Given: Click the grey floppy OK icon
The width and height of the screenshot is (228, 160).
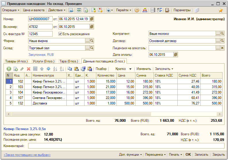Looking at the screenshot, I should tap(35, 69).
